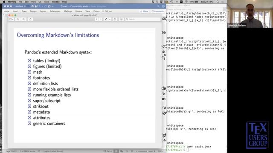Click the 'open arxiv.docx' terminal command line
This screenshot has width=273, height=153.
tap(199, 147)
